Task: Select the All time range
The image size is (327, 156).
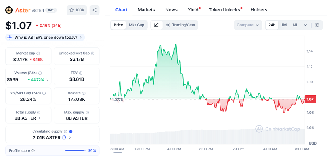Action: (x=294, y=25)
